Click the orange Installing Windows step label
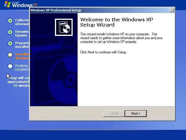This screenshot has width=186, height=140. tap(22, 56)
